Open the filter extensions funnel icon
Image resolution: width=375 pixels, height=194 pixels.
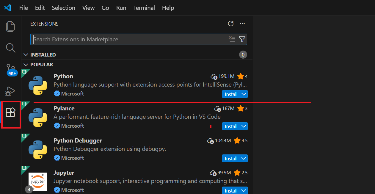coord(242,39)
